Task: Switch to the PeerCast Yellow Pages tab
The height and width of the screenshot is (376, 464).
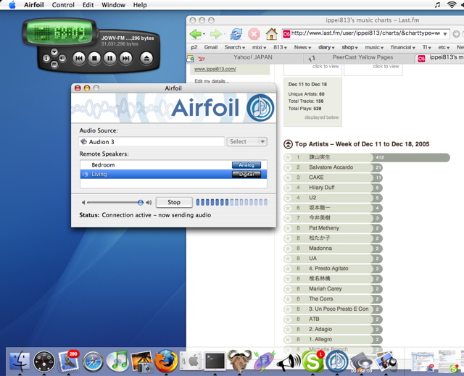Action: [x=362, y=57]
